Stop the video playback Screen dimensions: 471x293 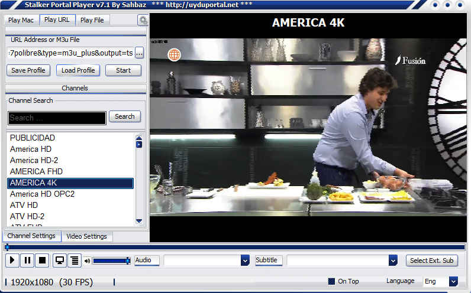point(42,260)
